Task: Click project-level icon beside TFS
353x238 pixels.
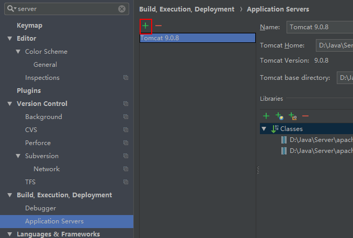Action: [126, 182]
